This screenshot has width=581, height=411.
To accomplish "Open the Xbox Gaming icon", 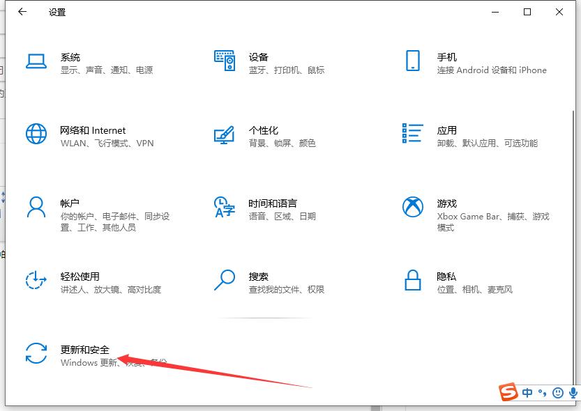I will (x=413, y=207).
